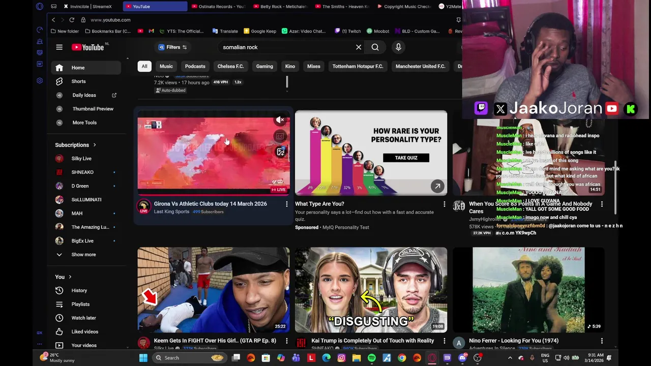The height and width of the screenshot is (366, 651).
Task: Open Windows Start menu
Action: point(143,358)
